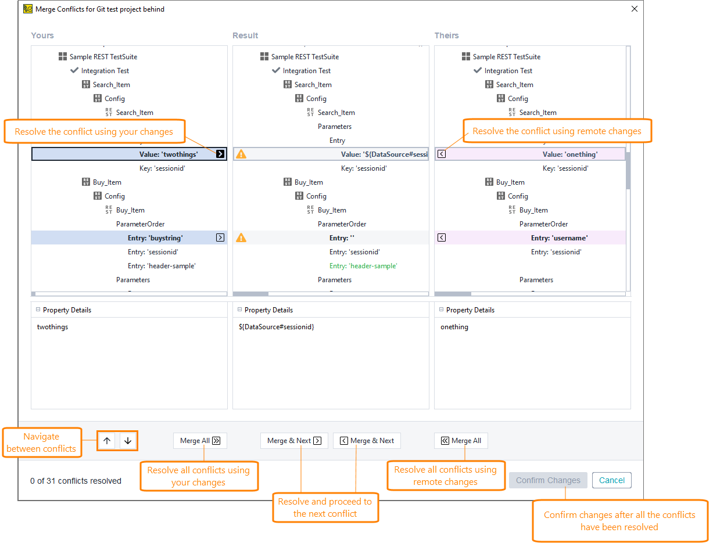This screenshot has width=713, height=547.
Task: Collapse Property Details in the Theirs panel
Action: [x=442, y=310]
